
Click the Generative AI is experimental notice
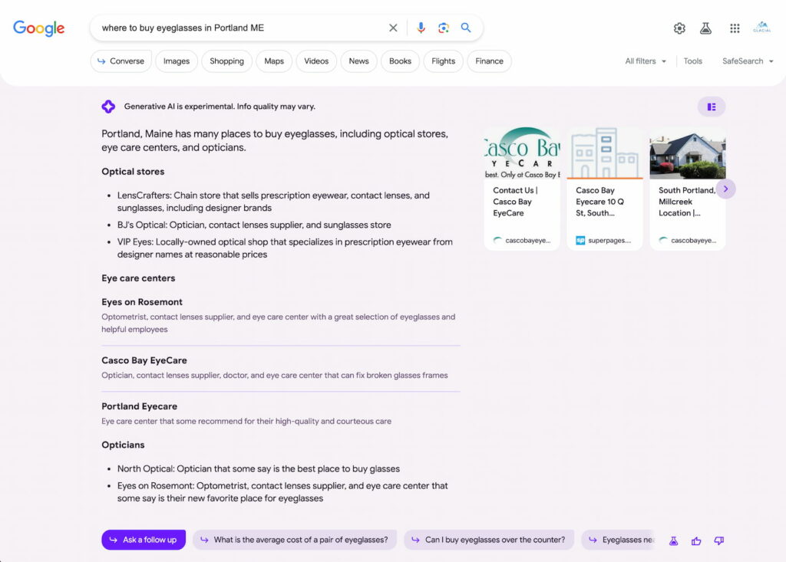pyautogui.click(x=220, y=106)
